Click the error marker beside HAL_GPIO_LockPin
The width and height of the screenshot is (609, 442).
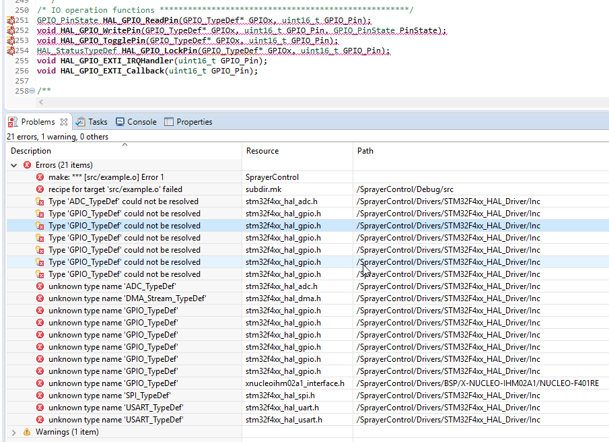pos(10,51)
